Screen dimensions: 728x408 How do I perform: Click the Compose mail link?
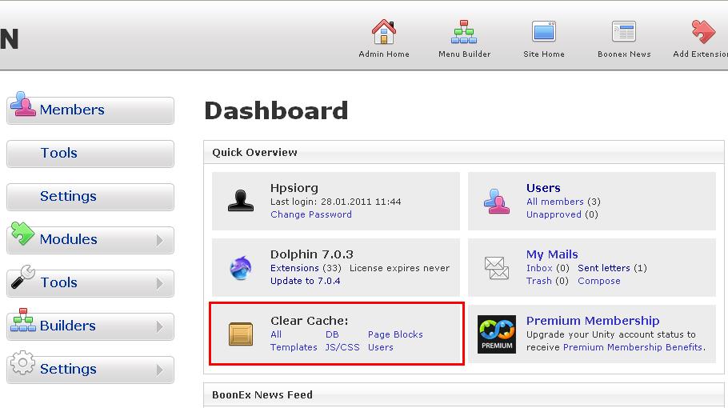click(599, 281)
